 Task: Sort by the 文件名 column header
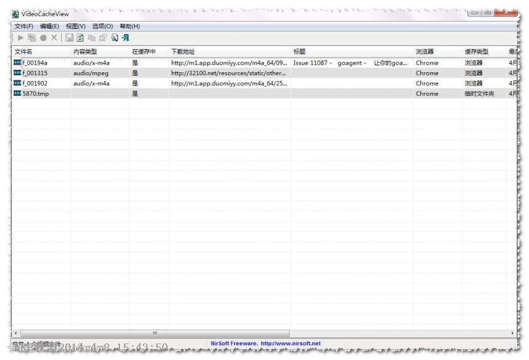[x=41, y=52]
